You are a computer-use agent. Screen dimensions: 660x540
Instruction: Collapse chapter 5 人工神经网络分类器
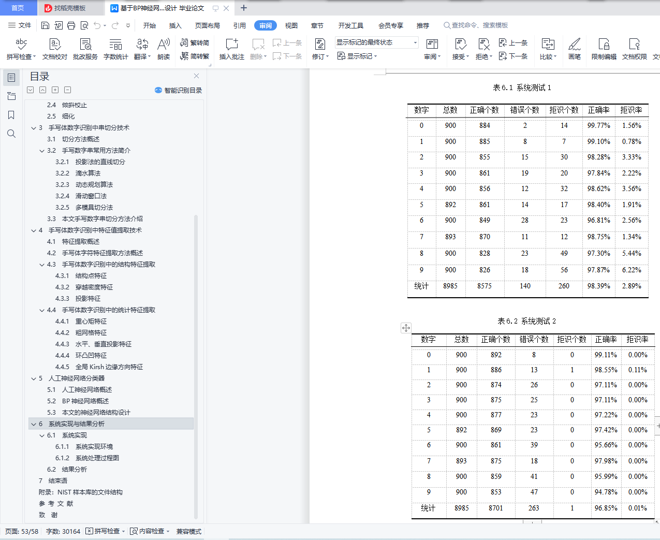[x=34, y=378]
